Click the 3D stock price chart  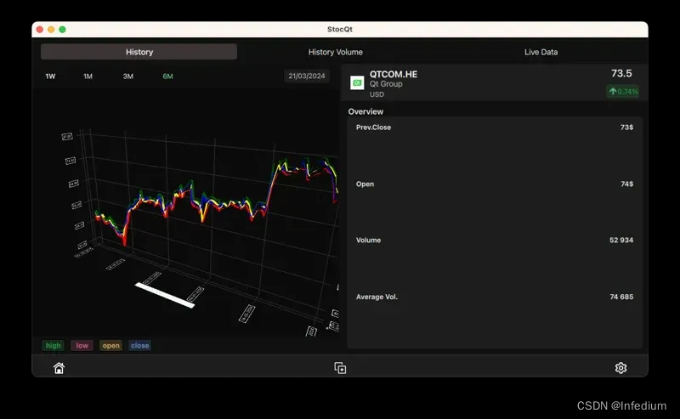pyautogui.click(x=186, y=212)
